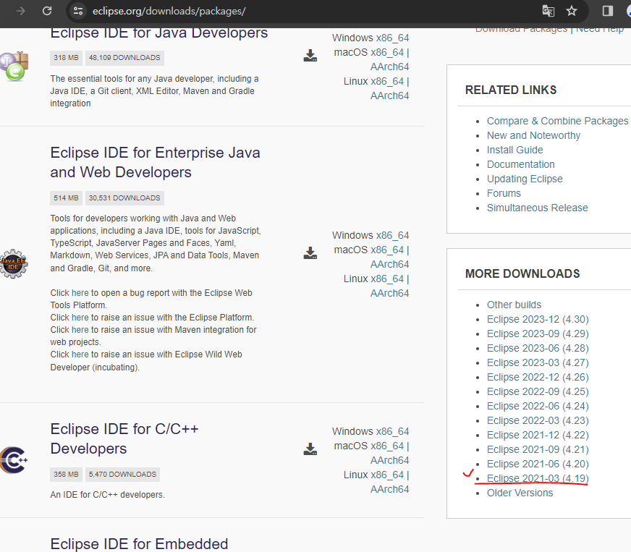Select Eclipse 2023-03 (4.27) release
The image size is (631, 552).
[538, 363]
